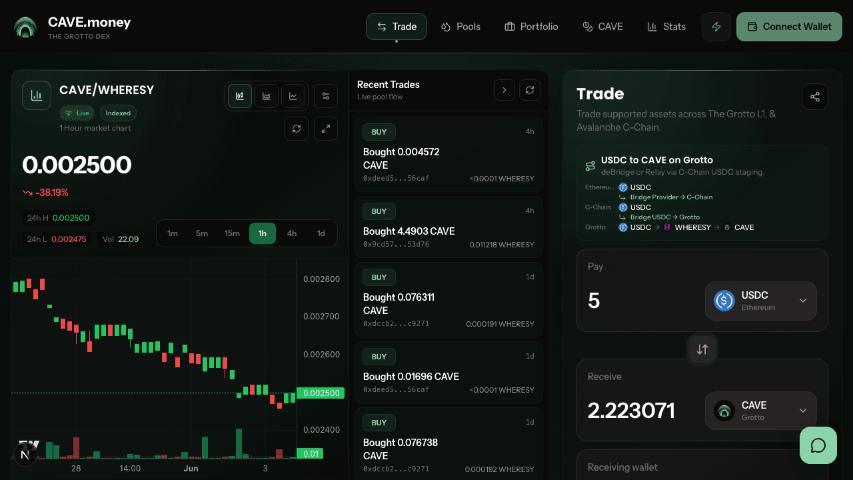Click the Vol 22.09 stat

point(121,239)
